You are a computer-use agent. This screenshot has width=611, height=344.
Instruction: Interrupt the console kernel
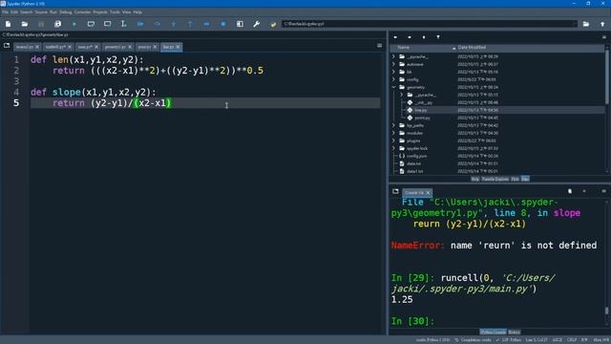pos(584,191)
